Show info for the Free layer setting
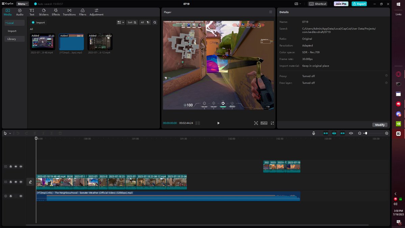The height and width of the screenshot is (228, 405). 386,83
